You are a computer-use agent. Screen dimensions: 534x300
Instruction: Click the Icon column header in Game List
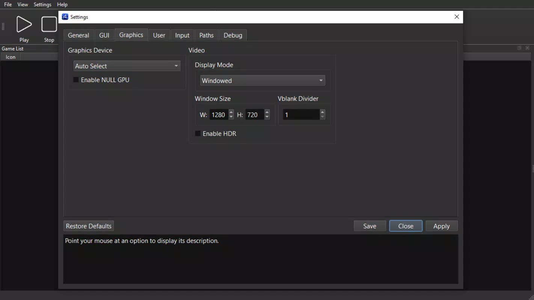[x=11, y=57]
